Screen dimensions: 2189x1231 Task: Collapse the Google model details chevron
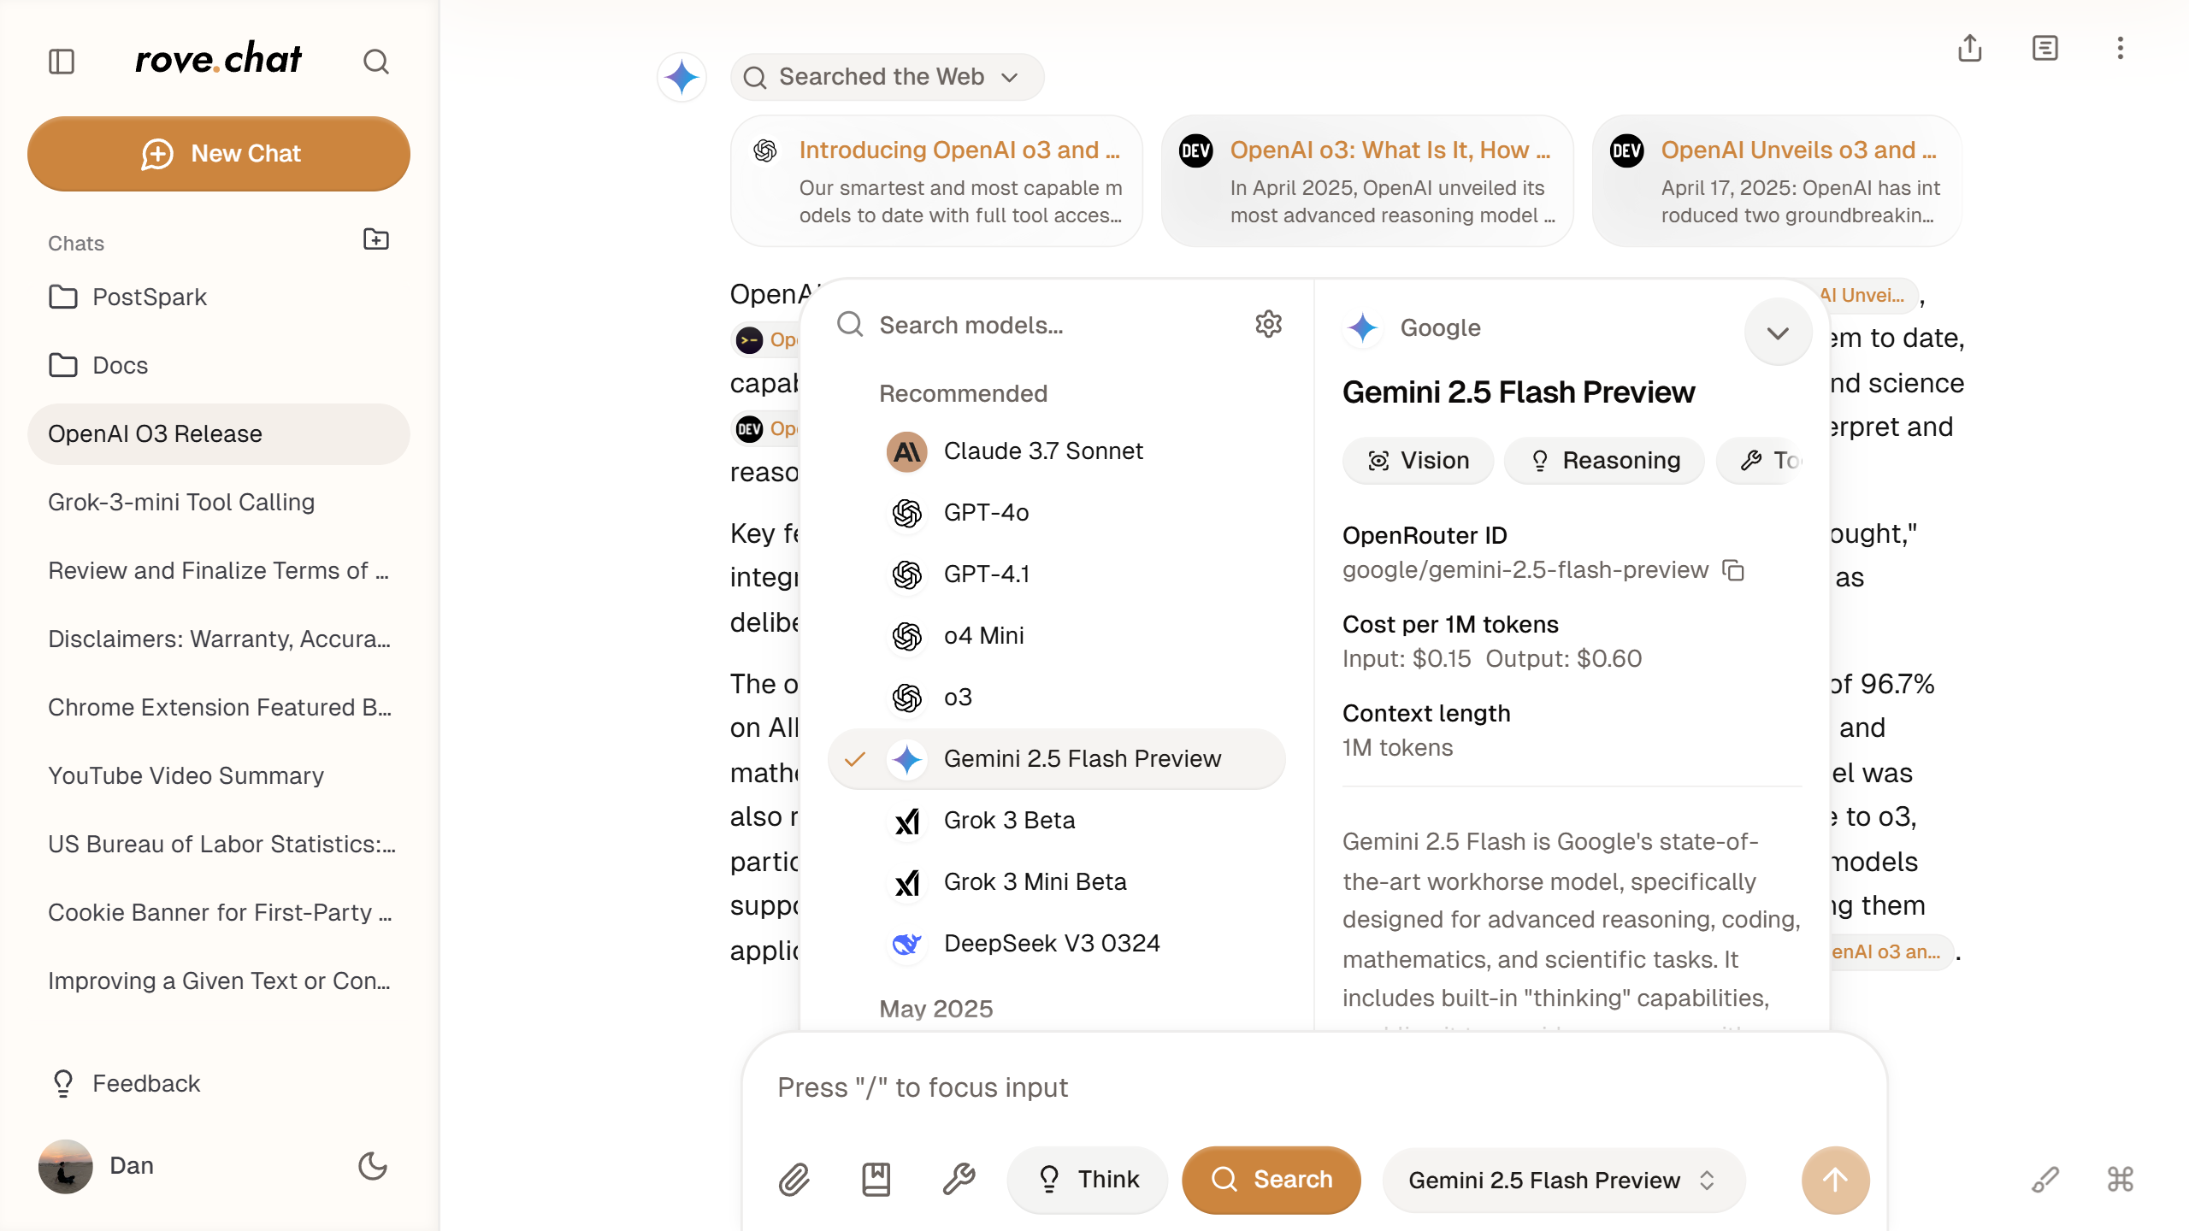click(x=1778, y=333)
